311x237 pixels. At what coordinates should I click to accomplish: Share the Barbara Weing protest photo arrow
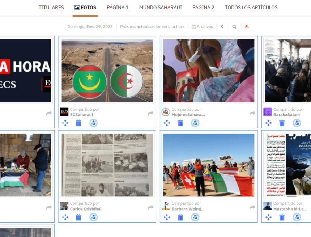(252, 208)
